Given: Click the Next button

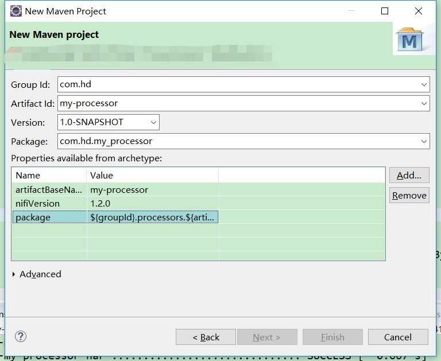Looking at the screenshot, I should pos(267,337).
